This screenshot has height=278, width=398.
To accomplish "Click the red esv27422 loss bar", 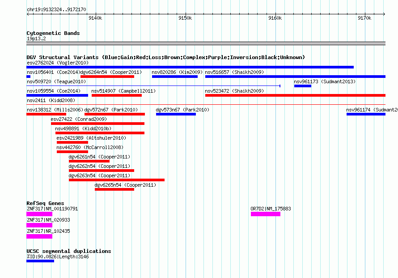I will (97, 124).
